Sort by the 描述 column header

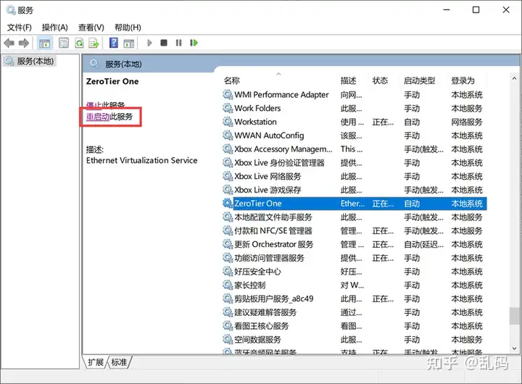(348, 80)
